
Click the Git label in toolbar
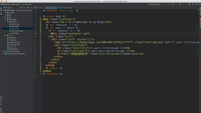click(x=180, y=4)
